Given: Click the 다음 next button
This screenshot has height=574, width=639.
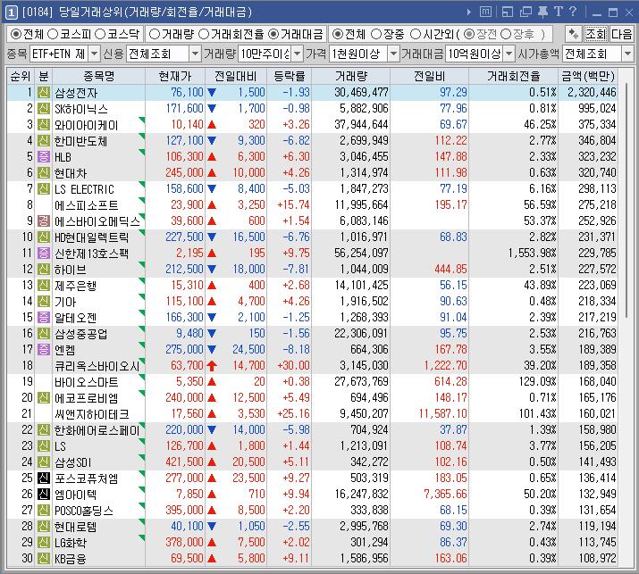Looking at the screenshot, I should [x=621, y=34].
